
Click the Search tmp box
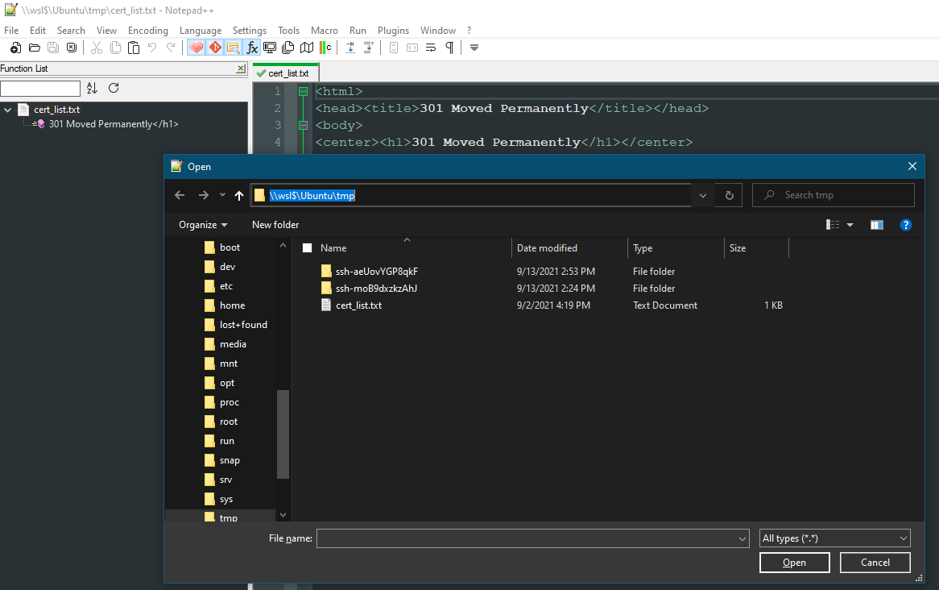833,196
